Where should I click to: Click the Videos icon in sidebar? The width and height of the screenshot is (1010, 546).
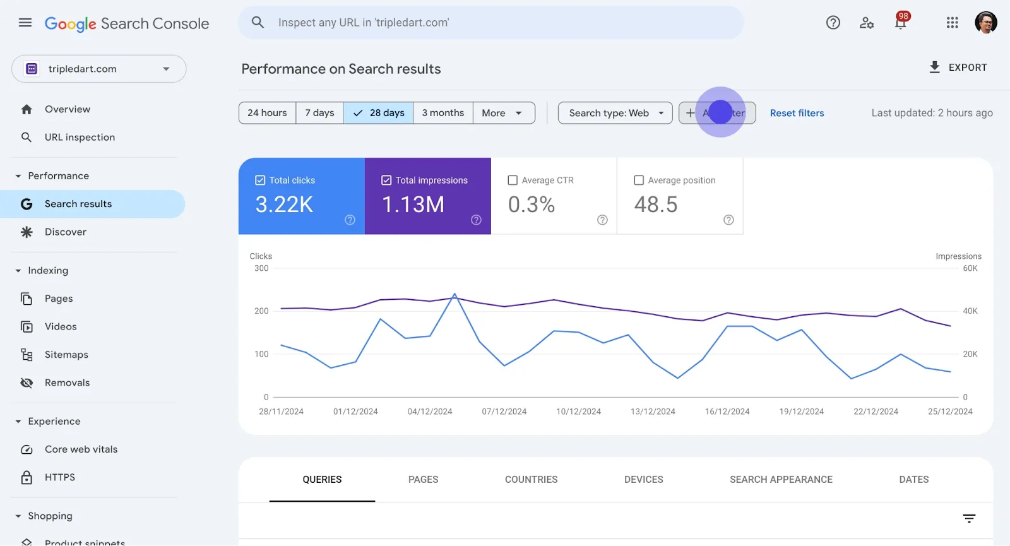(x=27, y=326)
